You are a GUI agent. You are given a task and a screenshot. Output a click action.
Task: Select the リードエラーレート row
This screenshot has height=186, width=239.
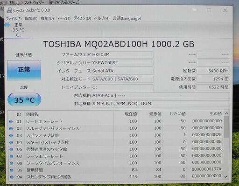click(x=116, y=121)
